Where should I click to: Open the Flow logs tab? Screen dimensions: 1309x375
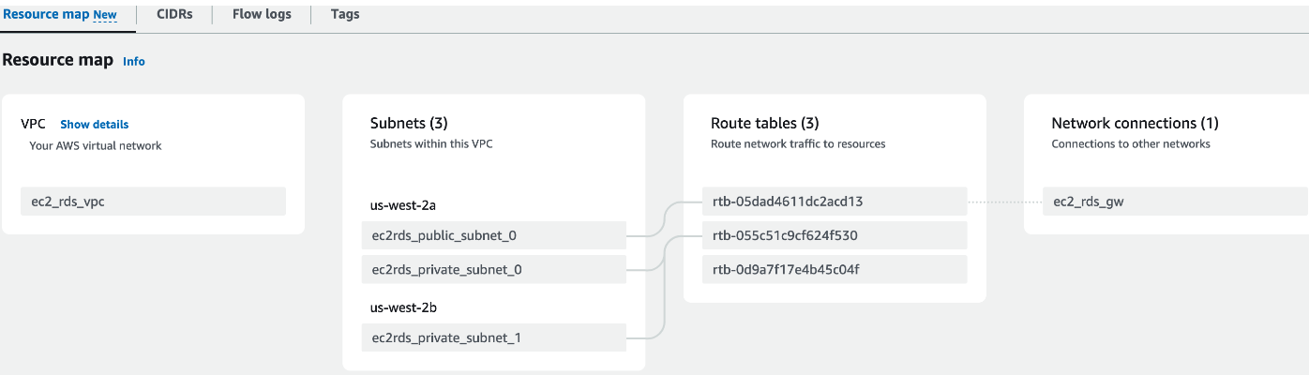pos(262,14)
